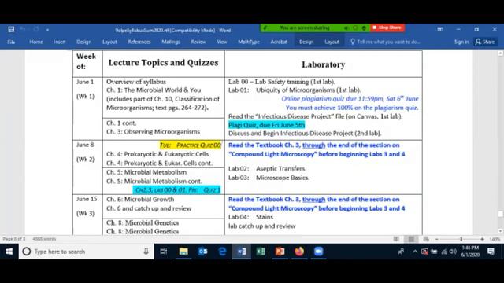This screenshot has width=504, height=283.
Task: Click the Word taskbar icon
Action: 242,252
